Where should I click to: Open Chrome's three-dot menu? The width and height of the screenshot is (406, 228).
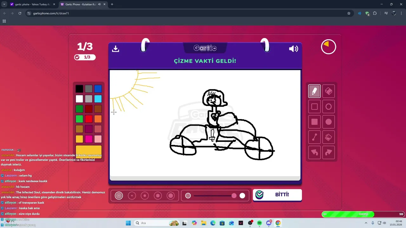click(x=401, y=13)
